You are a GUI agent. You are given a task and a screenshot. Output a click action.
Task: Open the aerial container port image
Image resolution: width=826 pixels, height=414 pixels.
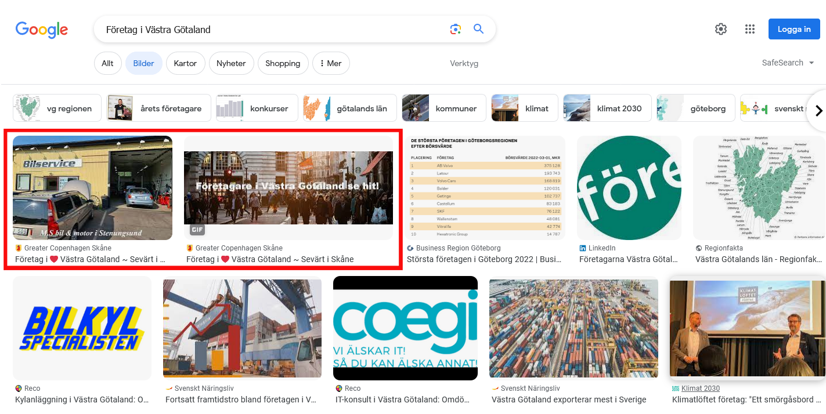[x=573, y=328]
